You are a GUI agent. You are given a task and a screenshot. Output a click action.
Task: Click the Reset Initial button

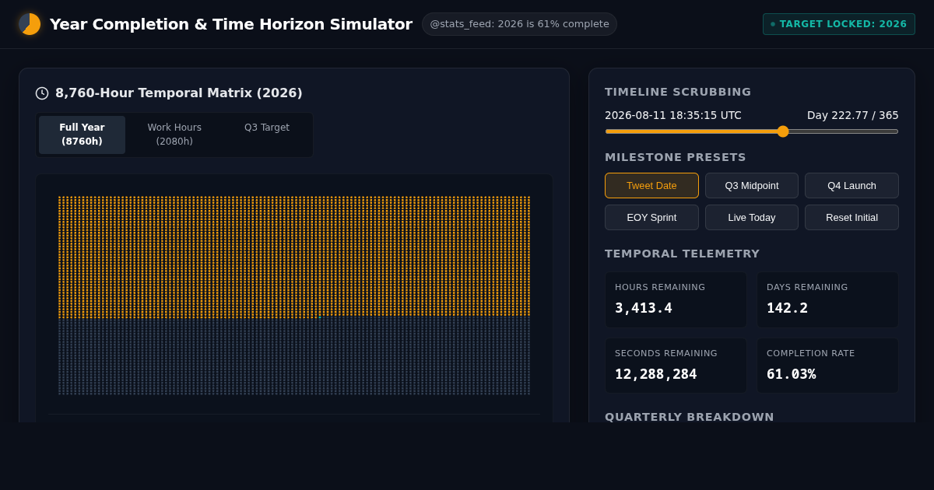coord(851,218)
